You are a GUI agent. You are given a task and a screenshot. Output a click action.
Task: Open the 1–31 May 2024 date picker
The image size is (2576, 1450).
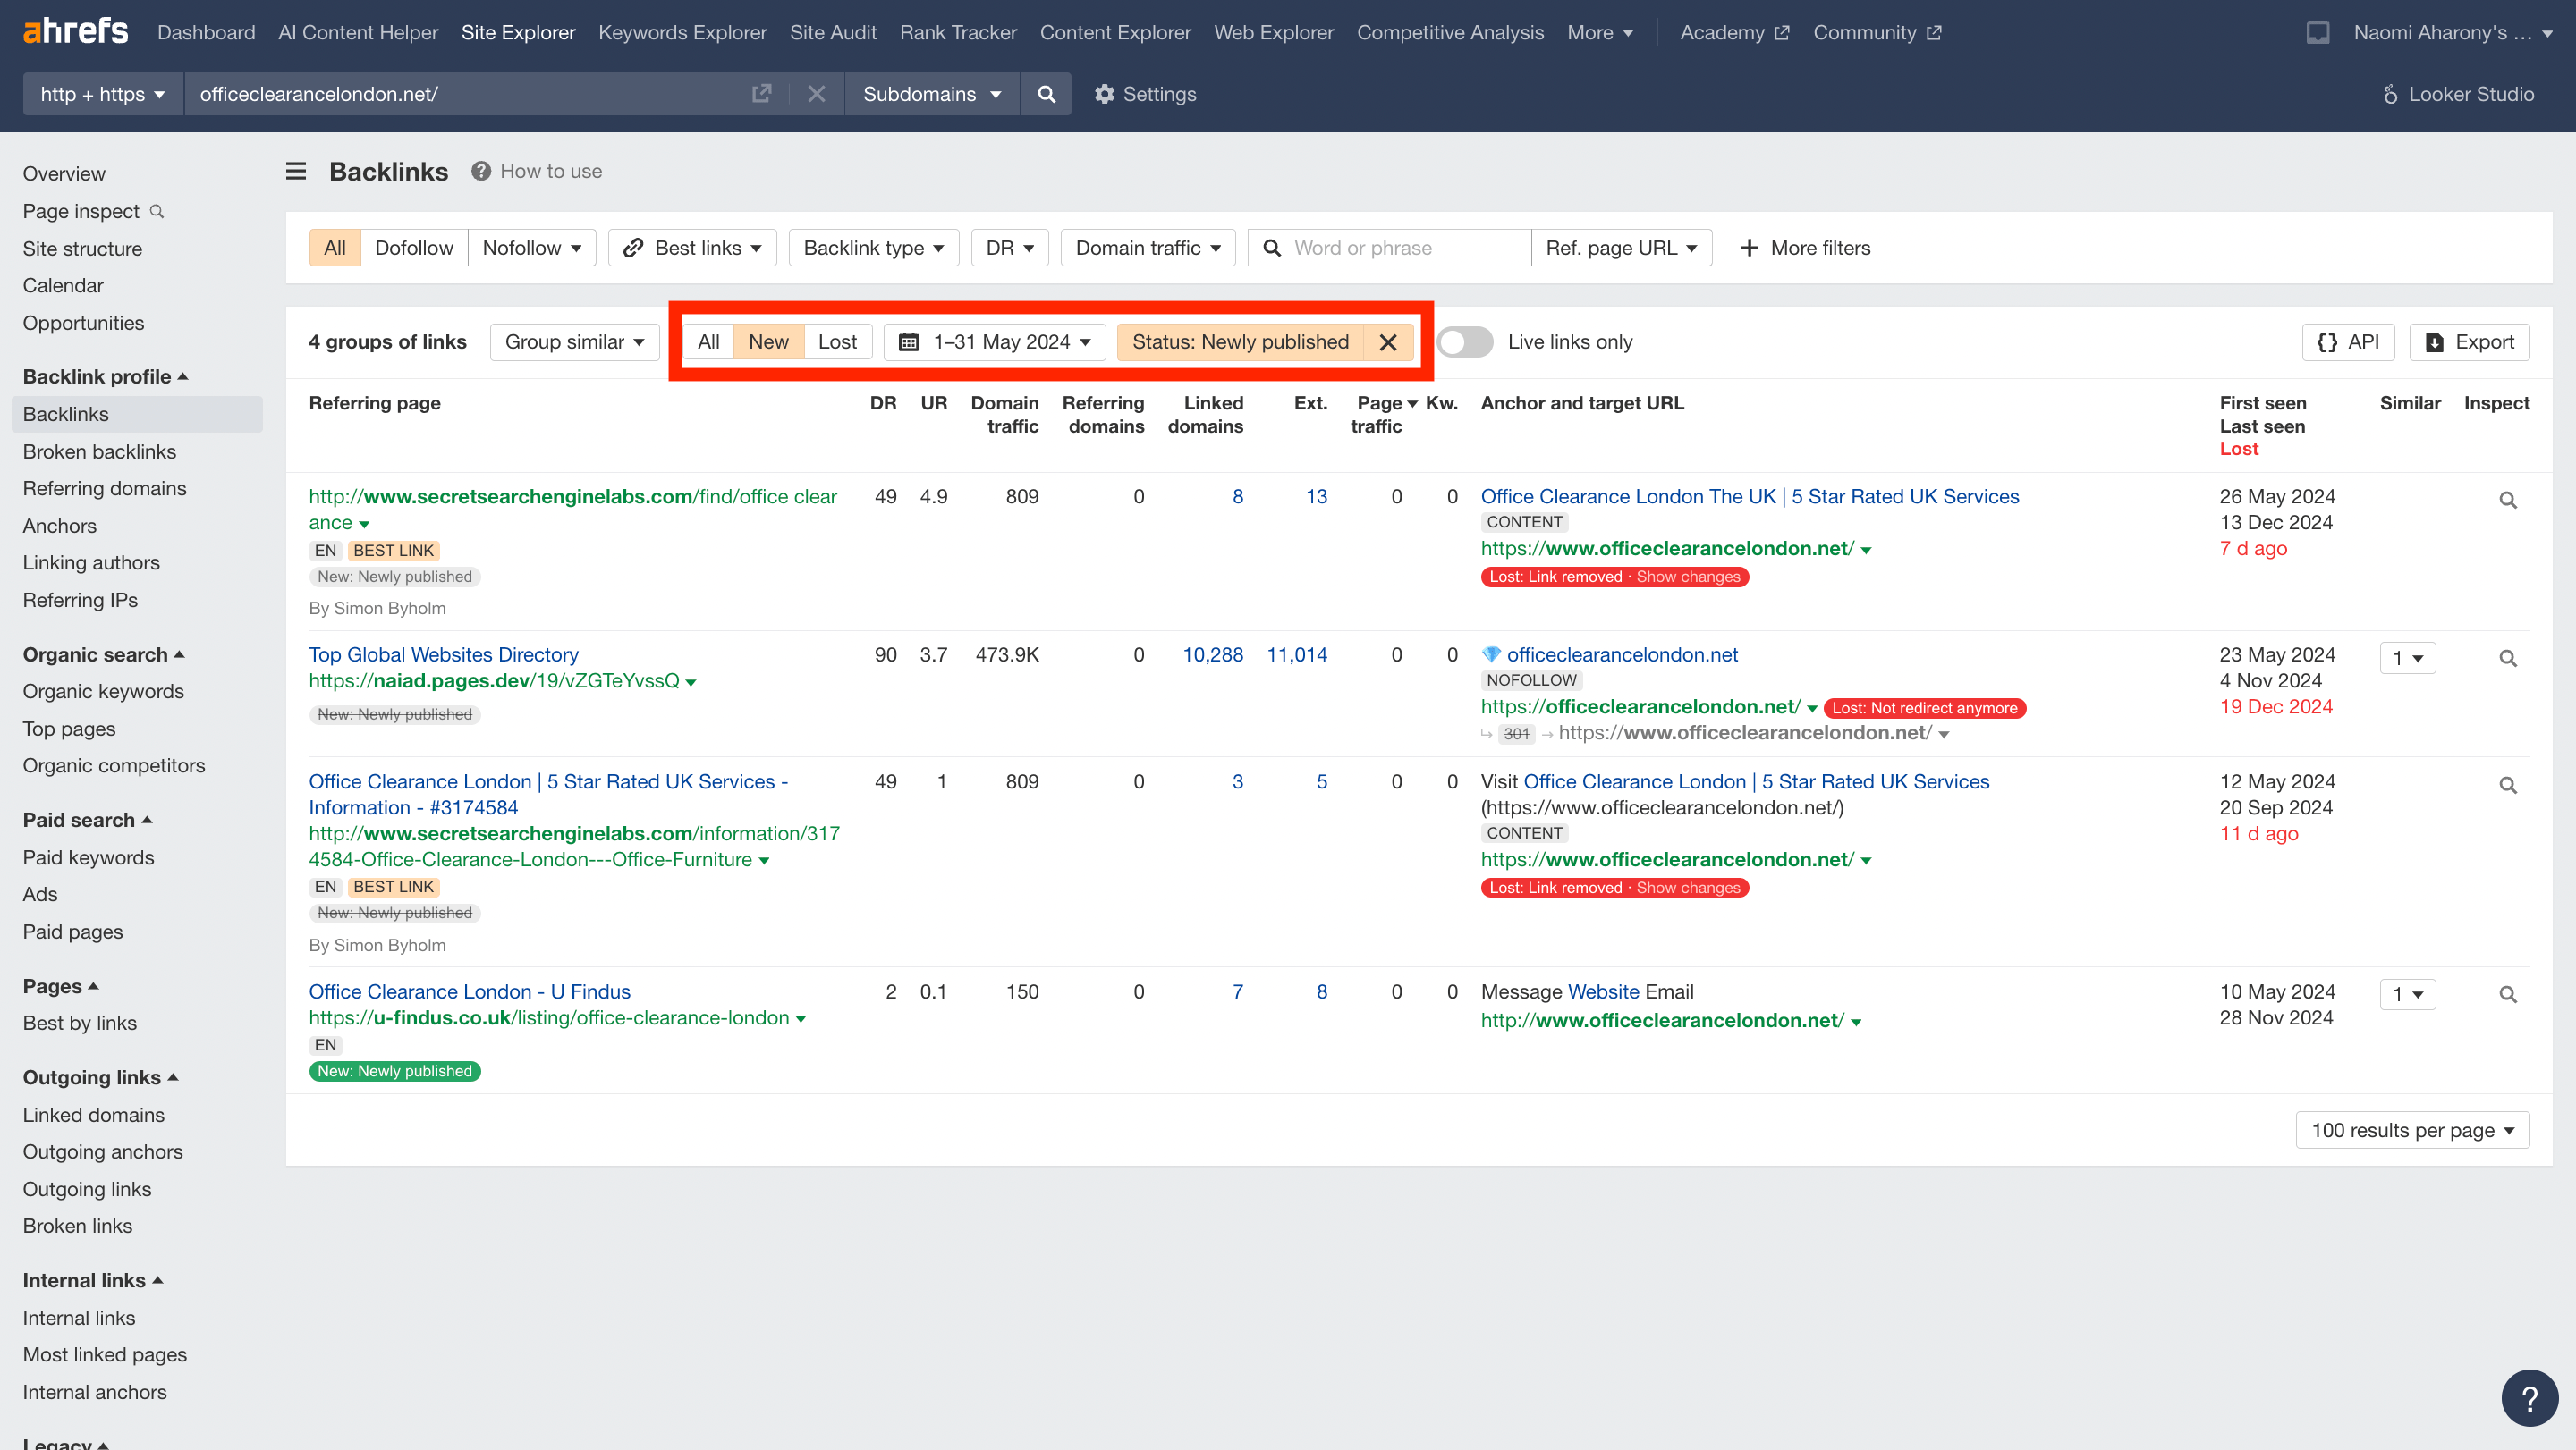[995, 341]
